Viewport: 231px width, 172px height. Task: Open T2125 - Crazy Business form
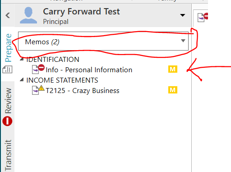[x=83, y=91]
